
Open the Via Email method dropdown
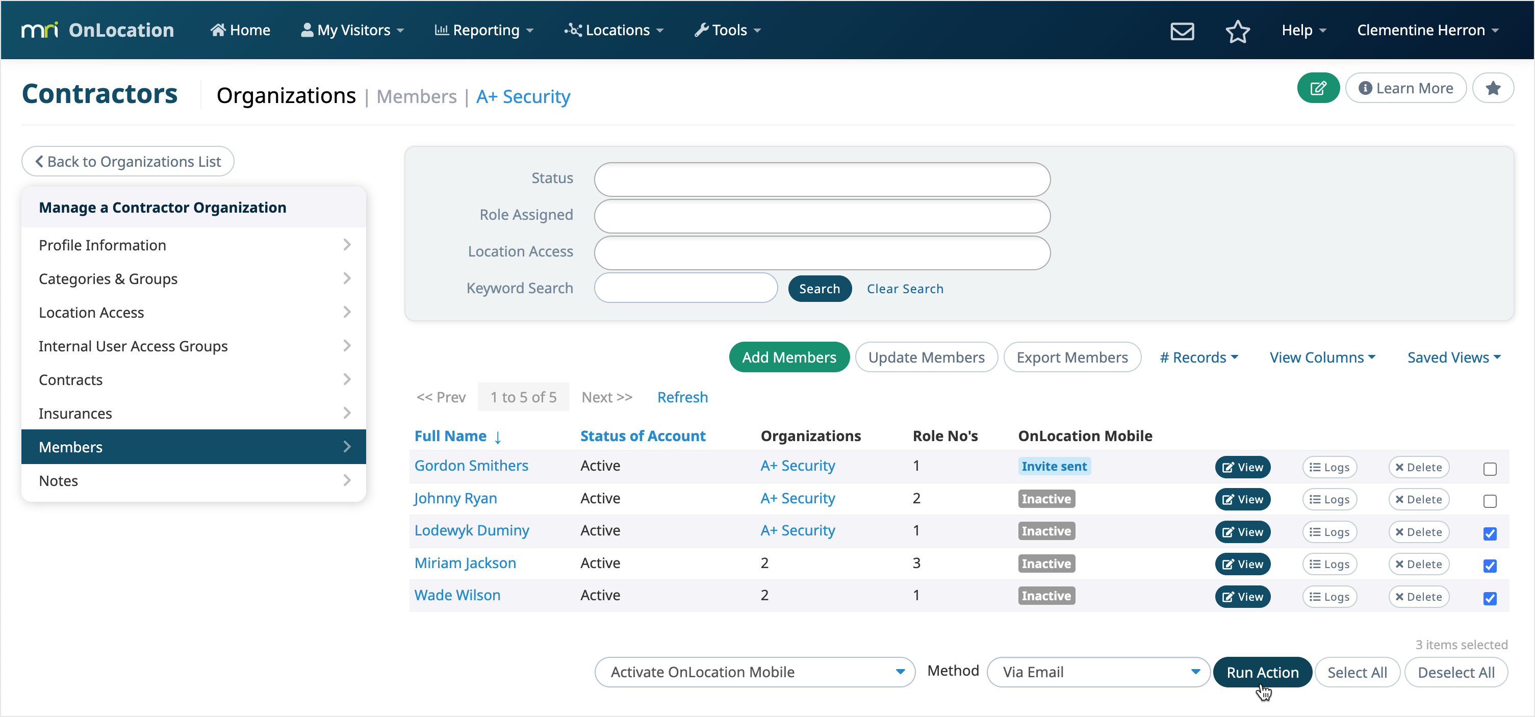coord(1098,672)
